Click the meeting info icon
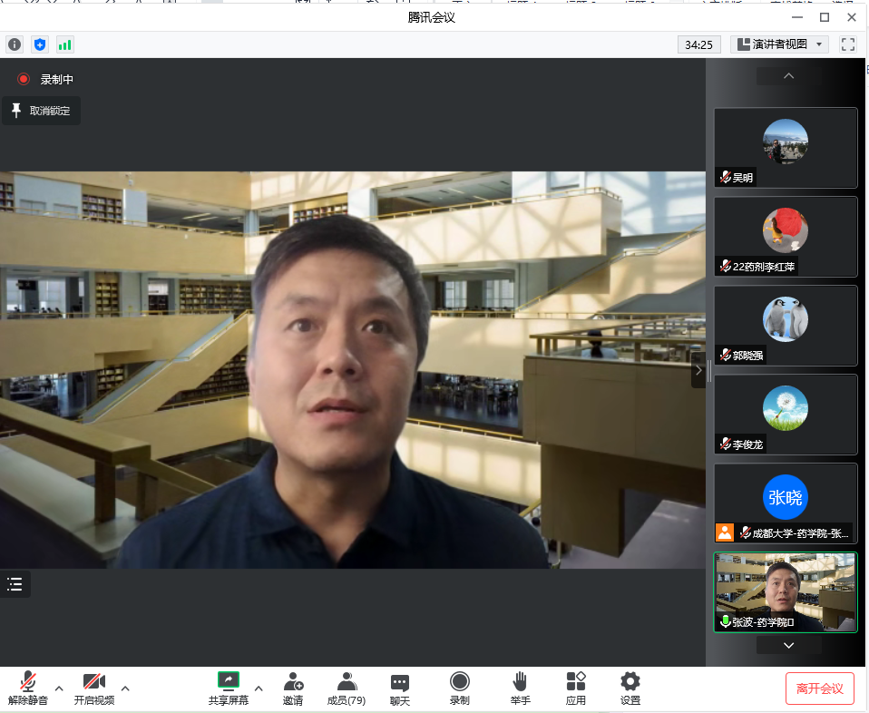 pos(15,44)
